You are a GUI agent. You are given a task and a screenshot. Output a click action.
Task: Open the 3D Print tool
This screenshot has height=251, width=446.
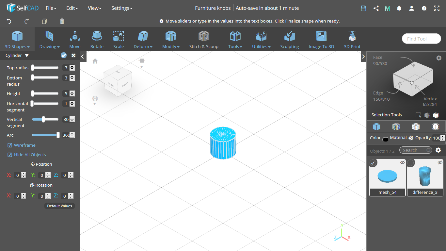point(352,40)
